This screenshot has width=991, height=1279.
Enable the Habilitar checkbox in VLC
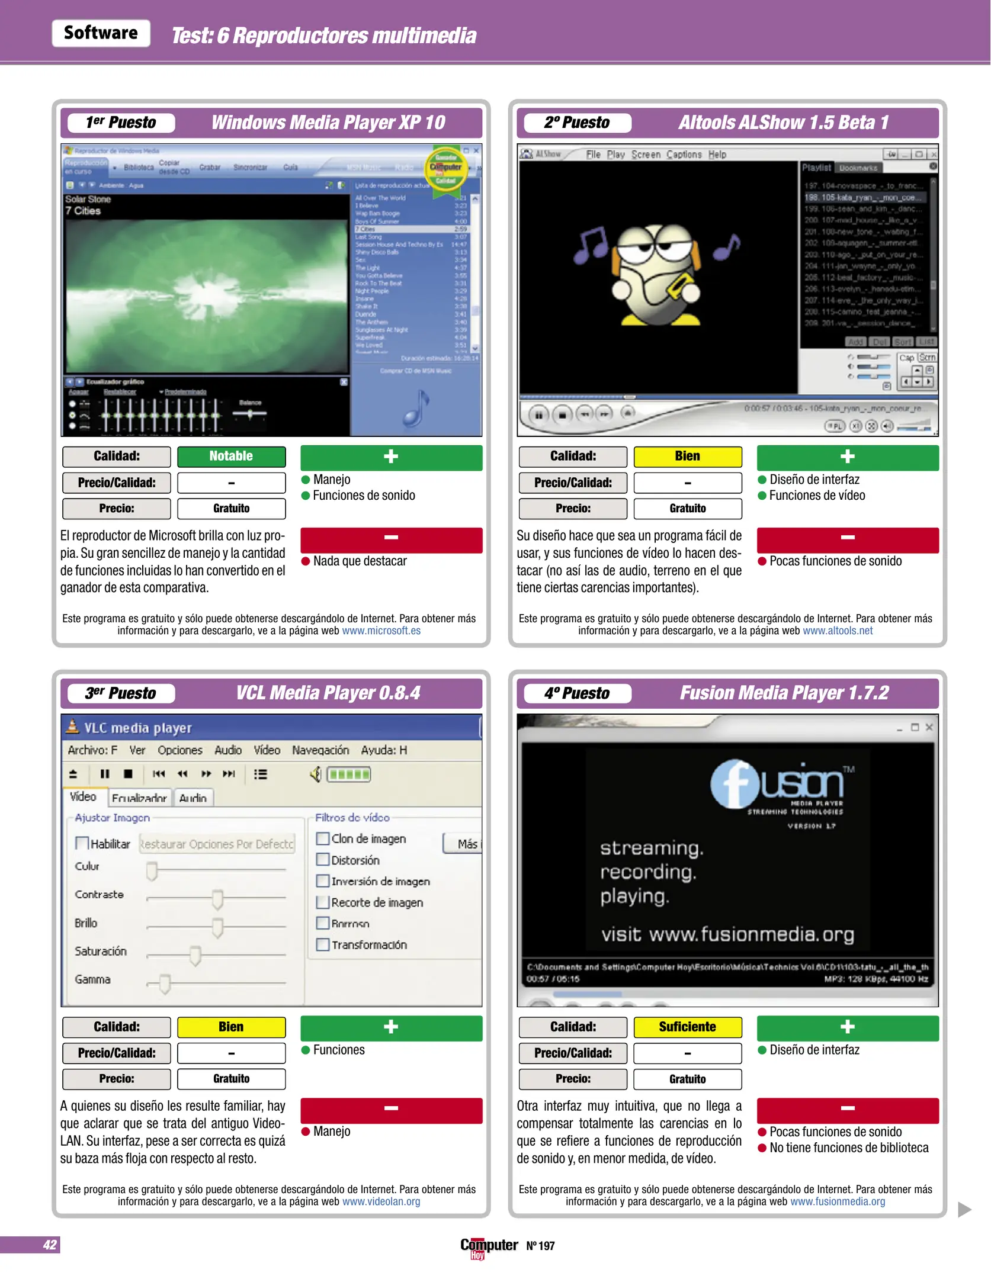82,843
